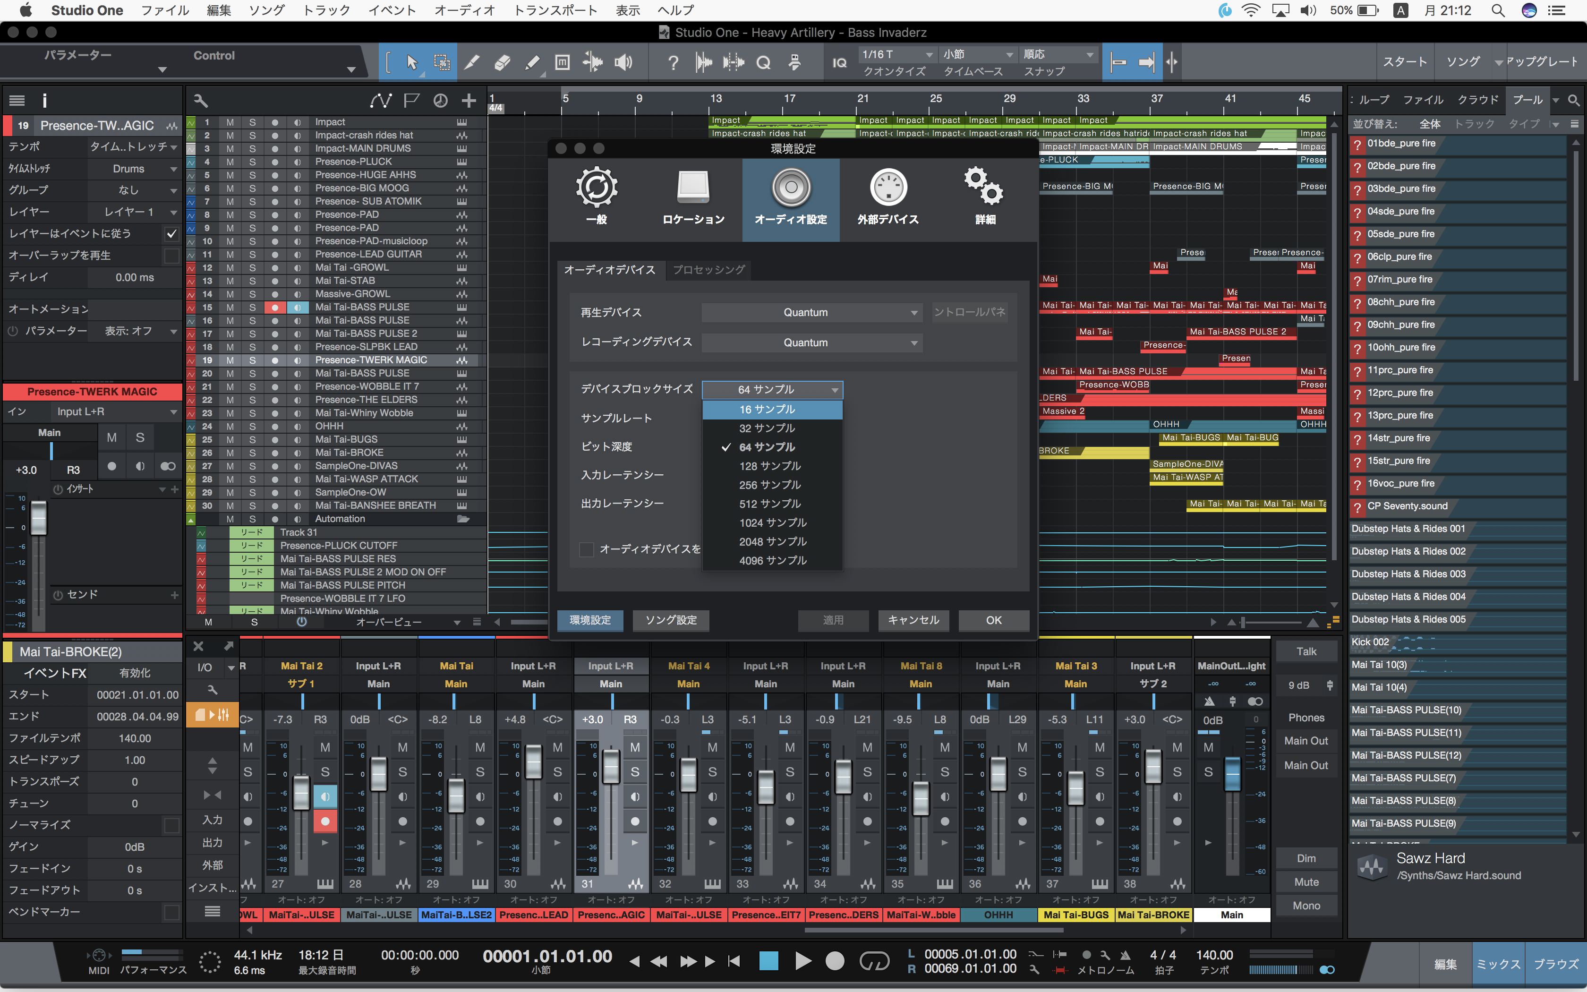Select the Mute tool
Viewport: 1587px width, 992px height.
click(x=562, y=62)
